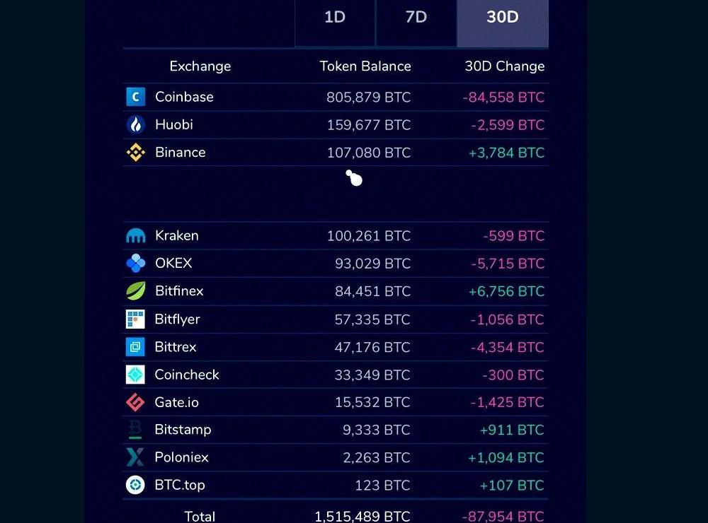
Task: Click the OKEX logo icon
Action: point(135,264)
